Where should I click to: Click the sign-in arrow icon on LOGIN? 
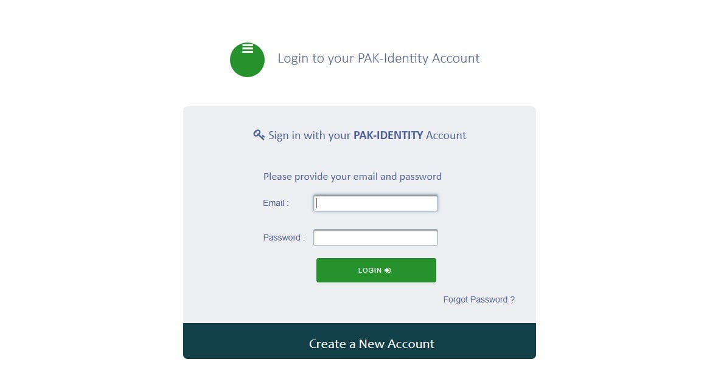click(x=388, y=270)
